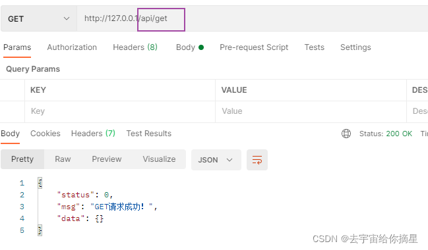
Task: Select the Pretty view button
Action: [22, 159]
